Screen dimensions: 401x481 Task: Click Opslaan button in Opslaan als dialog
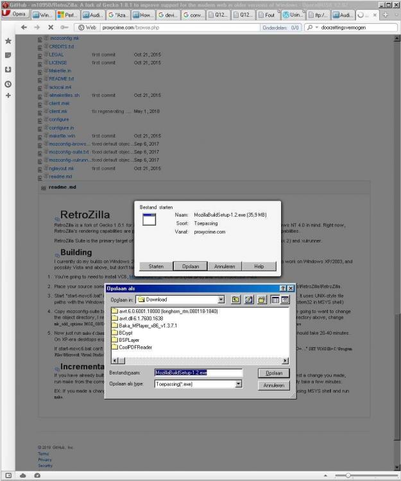pyautogui.click(x=274, y=373)
